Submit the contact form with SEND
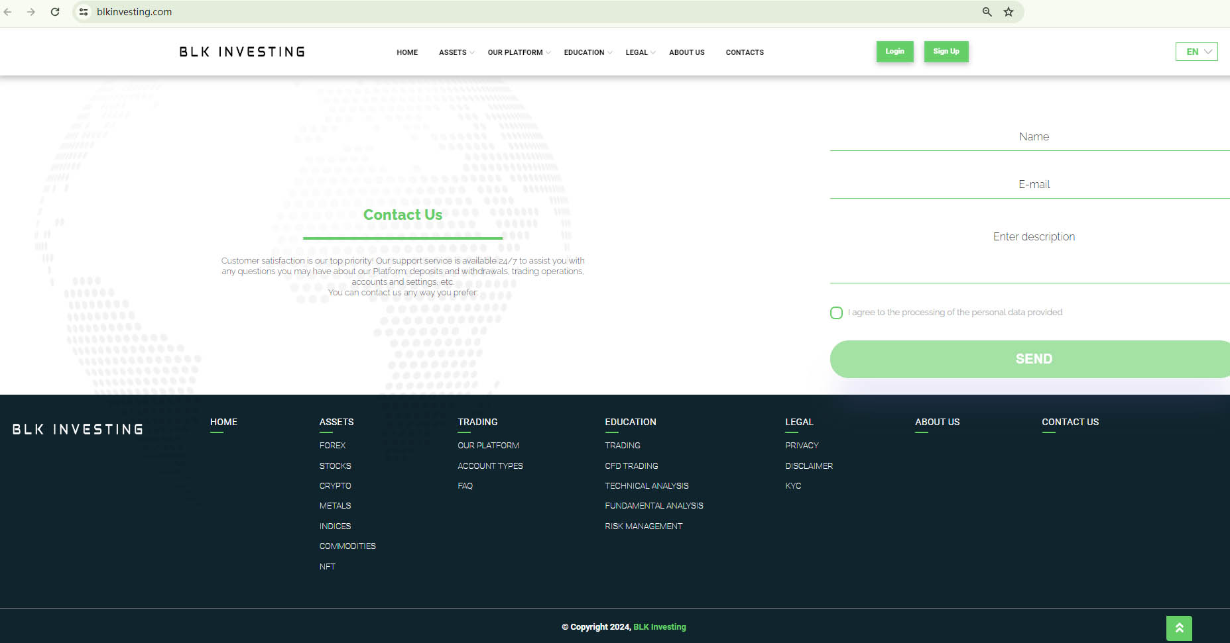This screenshot has height=643, width=1230. click(x=1030, y=359)
